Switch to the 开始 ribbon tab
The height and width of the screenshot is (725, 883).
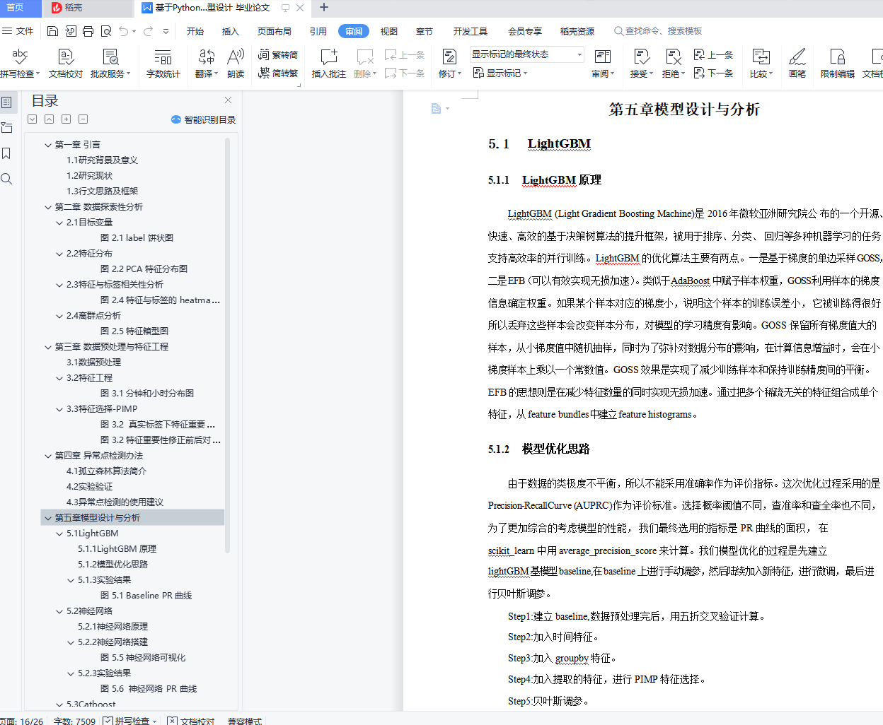pyautogui.click(x=195, y=31)
